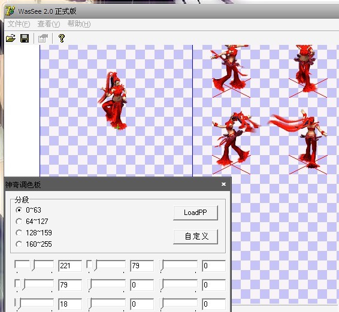The image size is (339, 312).
Task: Click the 自定义 button
Action: tap(195, 237)
